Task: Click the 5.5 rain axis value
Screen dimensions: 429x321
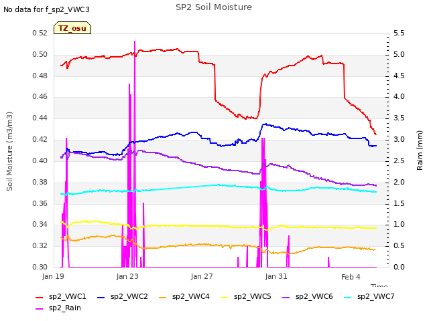Action: [x=399, y=33]
